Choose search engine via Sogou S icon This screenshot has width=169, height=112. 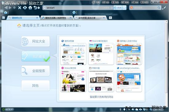(x=132, y=8)
